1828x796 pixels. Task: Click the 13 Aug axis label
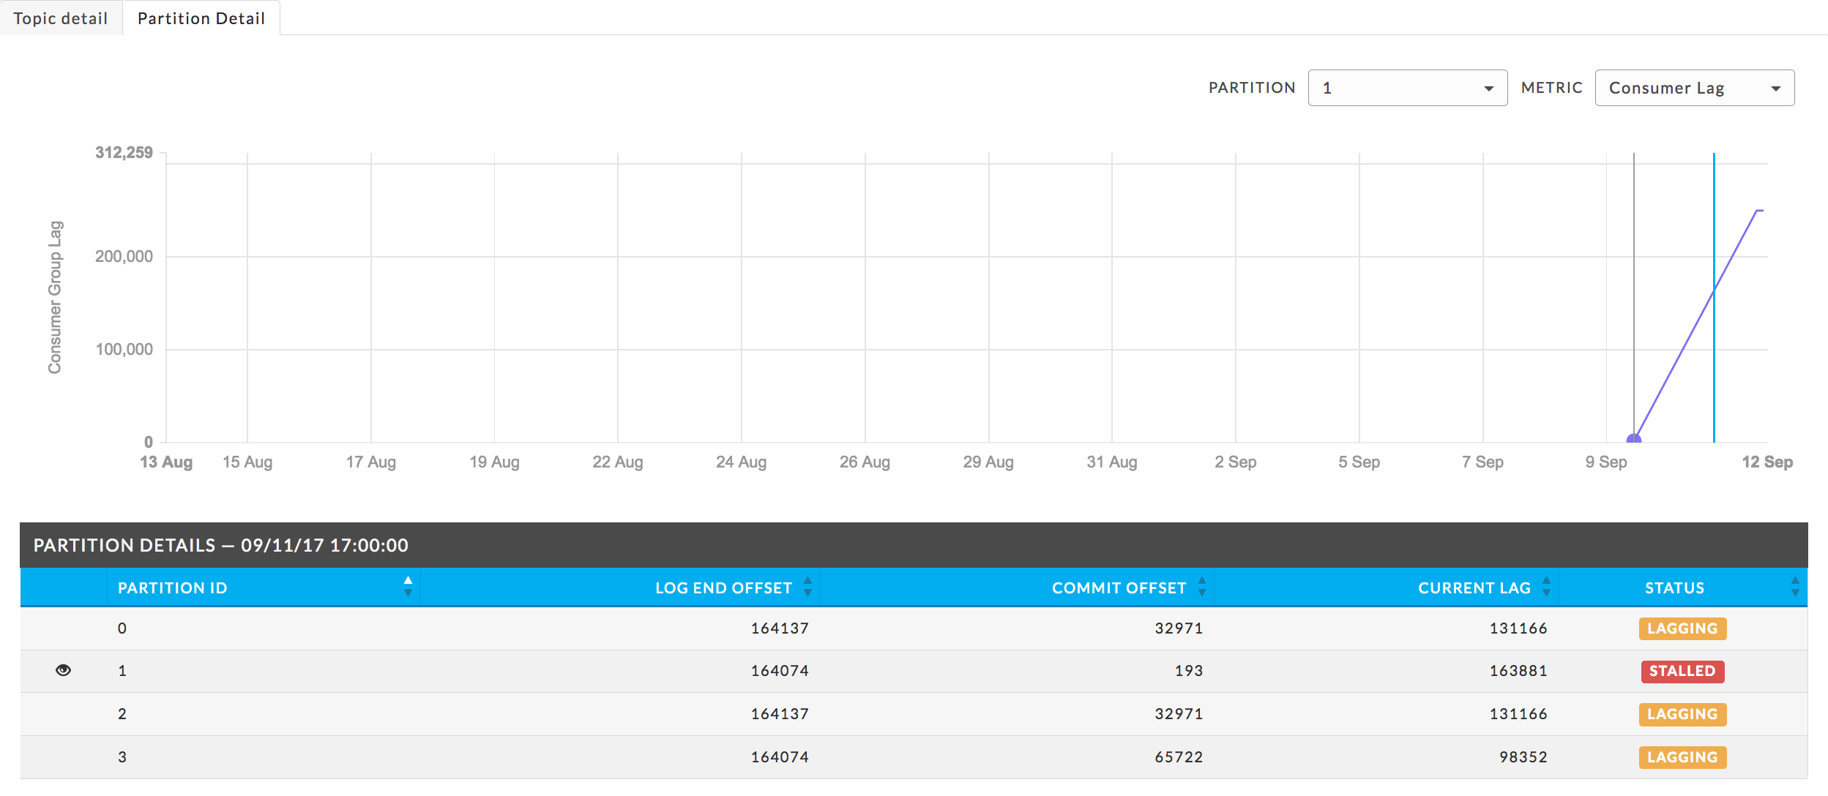tap(166, 462)
